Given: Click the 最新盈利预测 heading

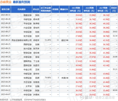Looking at the screenshot, I should click(x=21, y=2).
